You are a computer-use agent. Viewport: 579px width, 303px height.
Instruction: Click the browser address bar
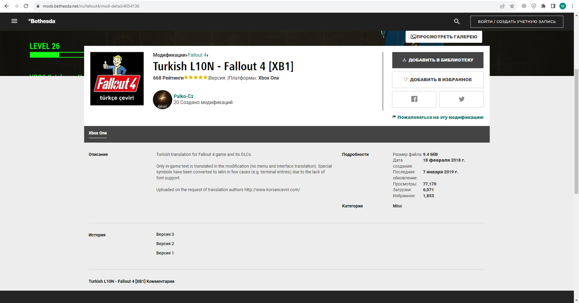267,6
